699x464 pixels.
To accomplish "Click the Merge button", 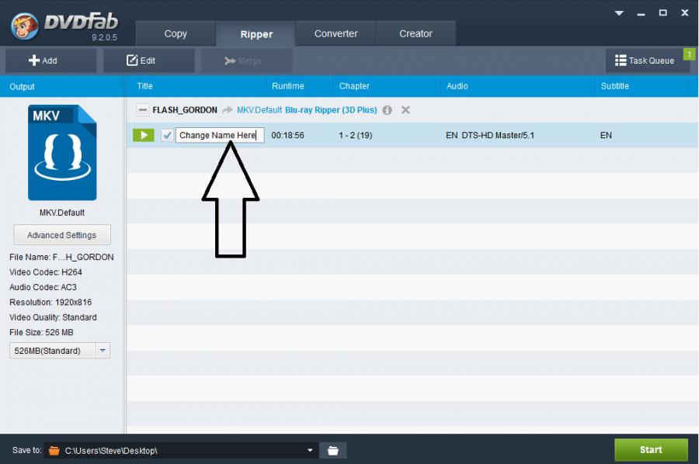I will click(246, 61).
